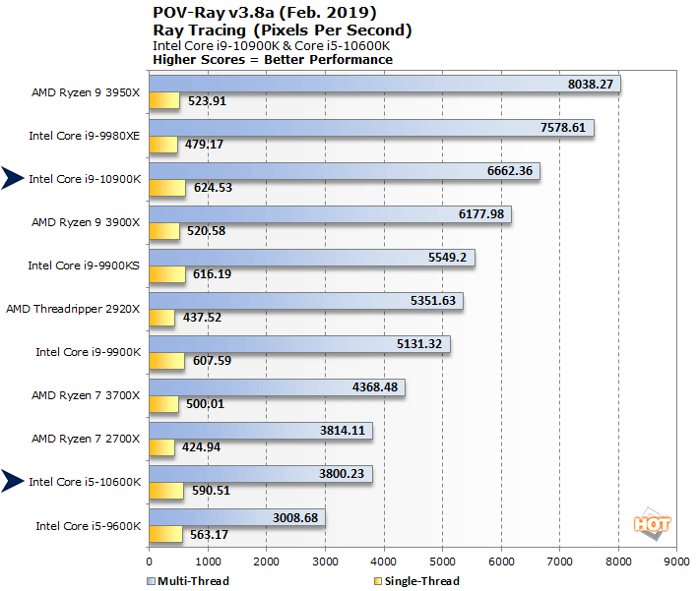Click the 523.91 single-thread value
The width and height of the screenshot is (698, 591).
point(207,101)
